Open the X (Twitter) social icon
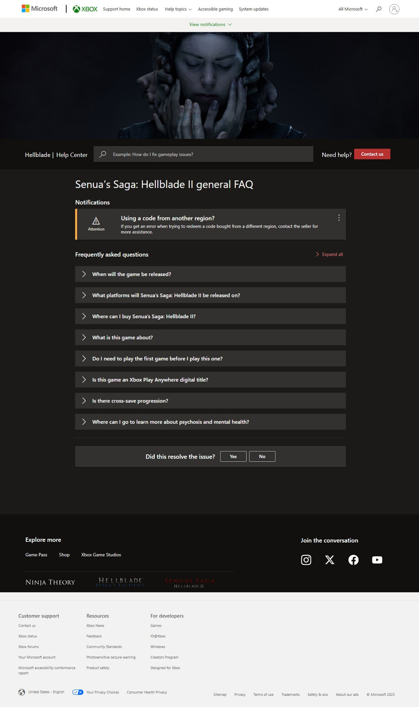This screenshot has height=707, width=419. (x=329, y=560)
